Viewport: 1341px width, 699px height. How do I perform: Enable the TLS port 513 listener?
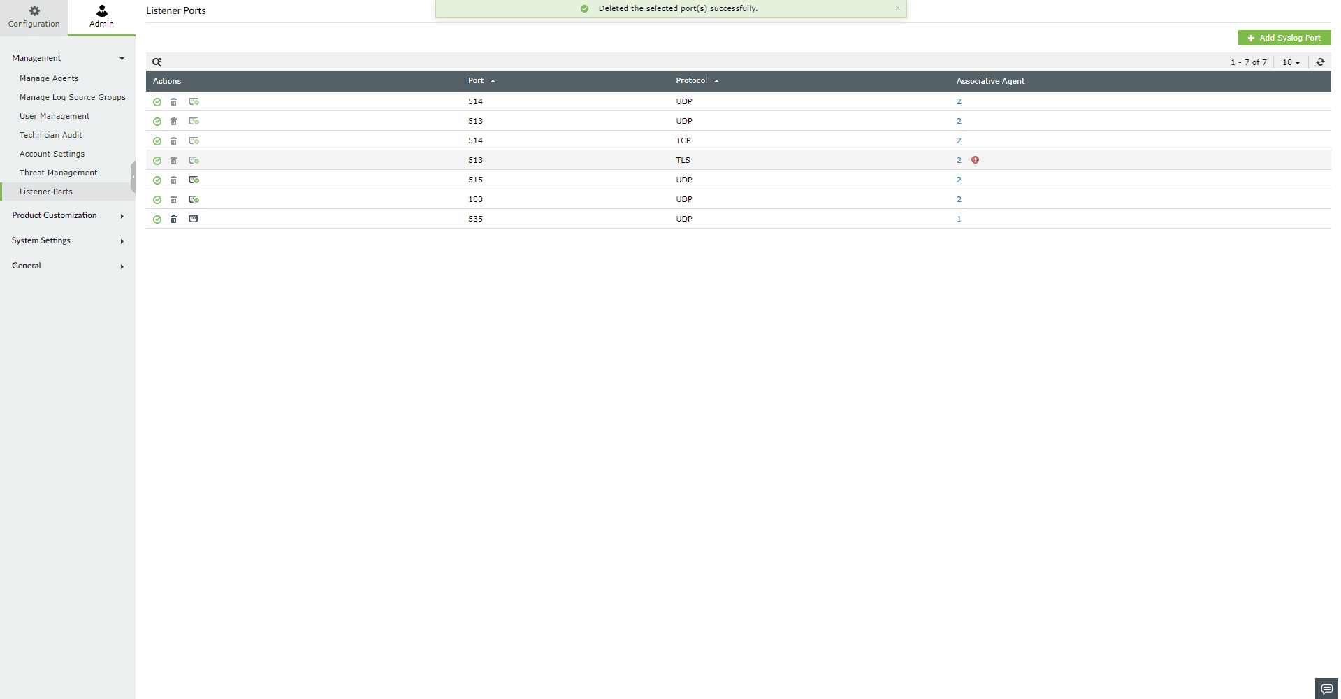157,160
